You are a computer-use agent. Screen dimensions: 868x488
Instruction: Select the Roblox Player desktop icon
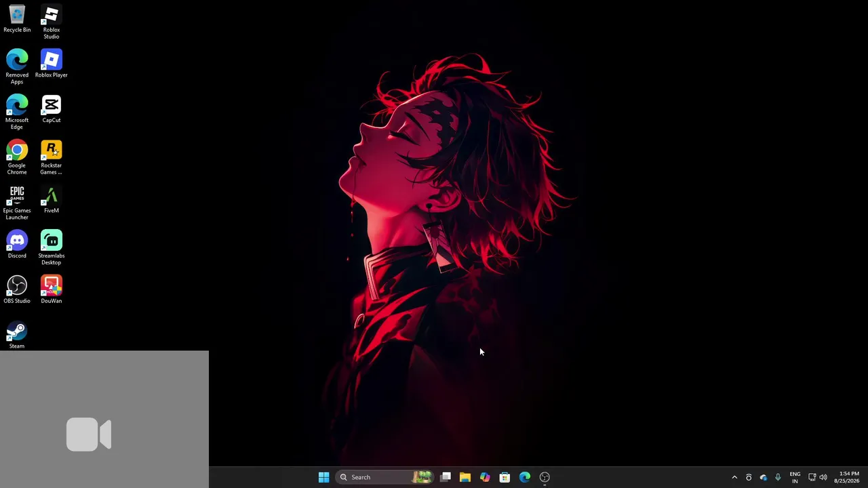tap(52, 64)
